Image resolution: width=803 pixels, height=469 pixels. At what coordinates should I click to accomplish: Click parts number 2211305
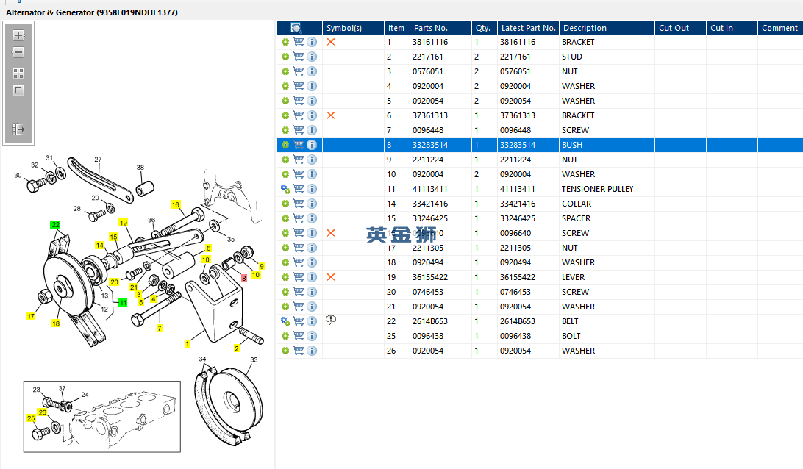click(428, 248)
